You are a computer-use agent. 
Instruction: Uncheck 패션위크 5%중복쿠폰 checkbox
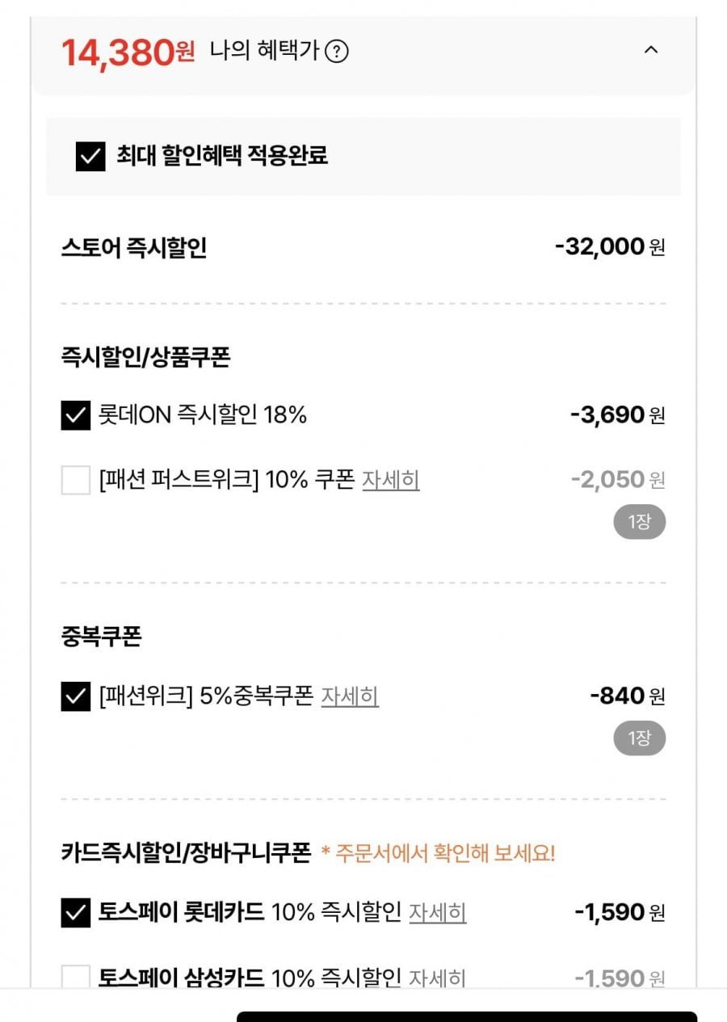click(x=76, y=696)
